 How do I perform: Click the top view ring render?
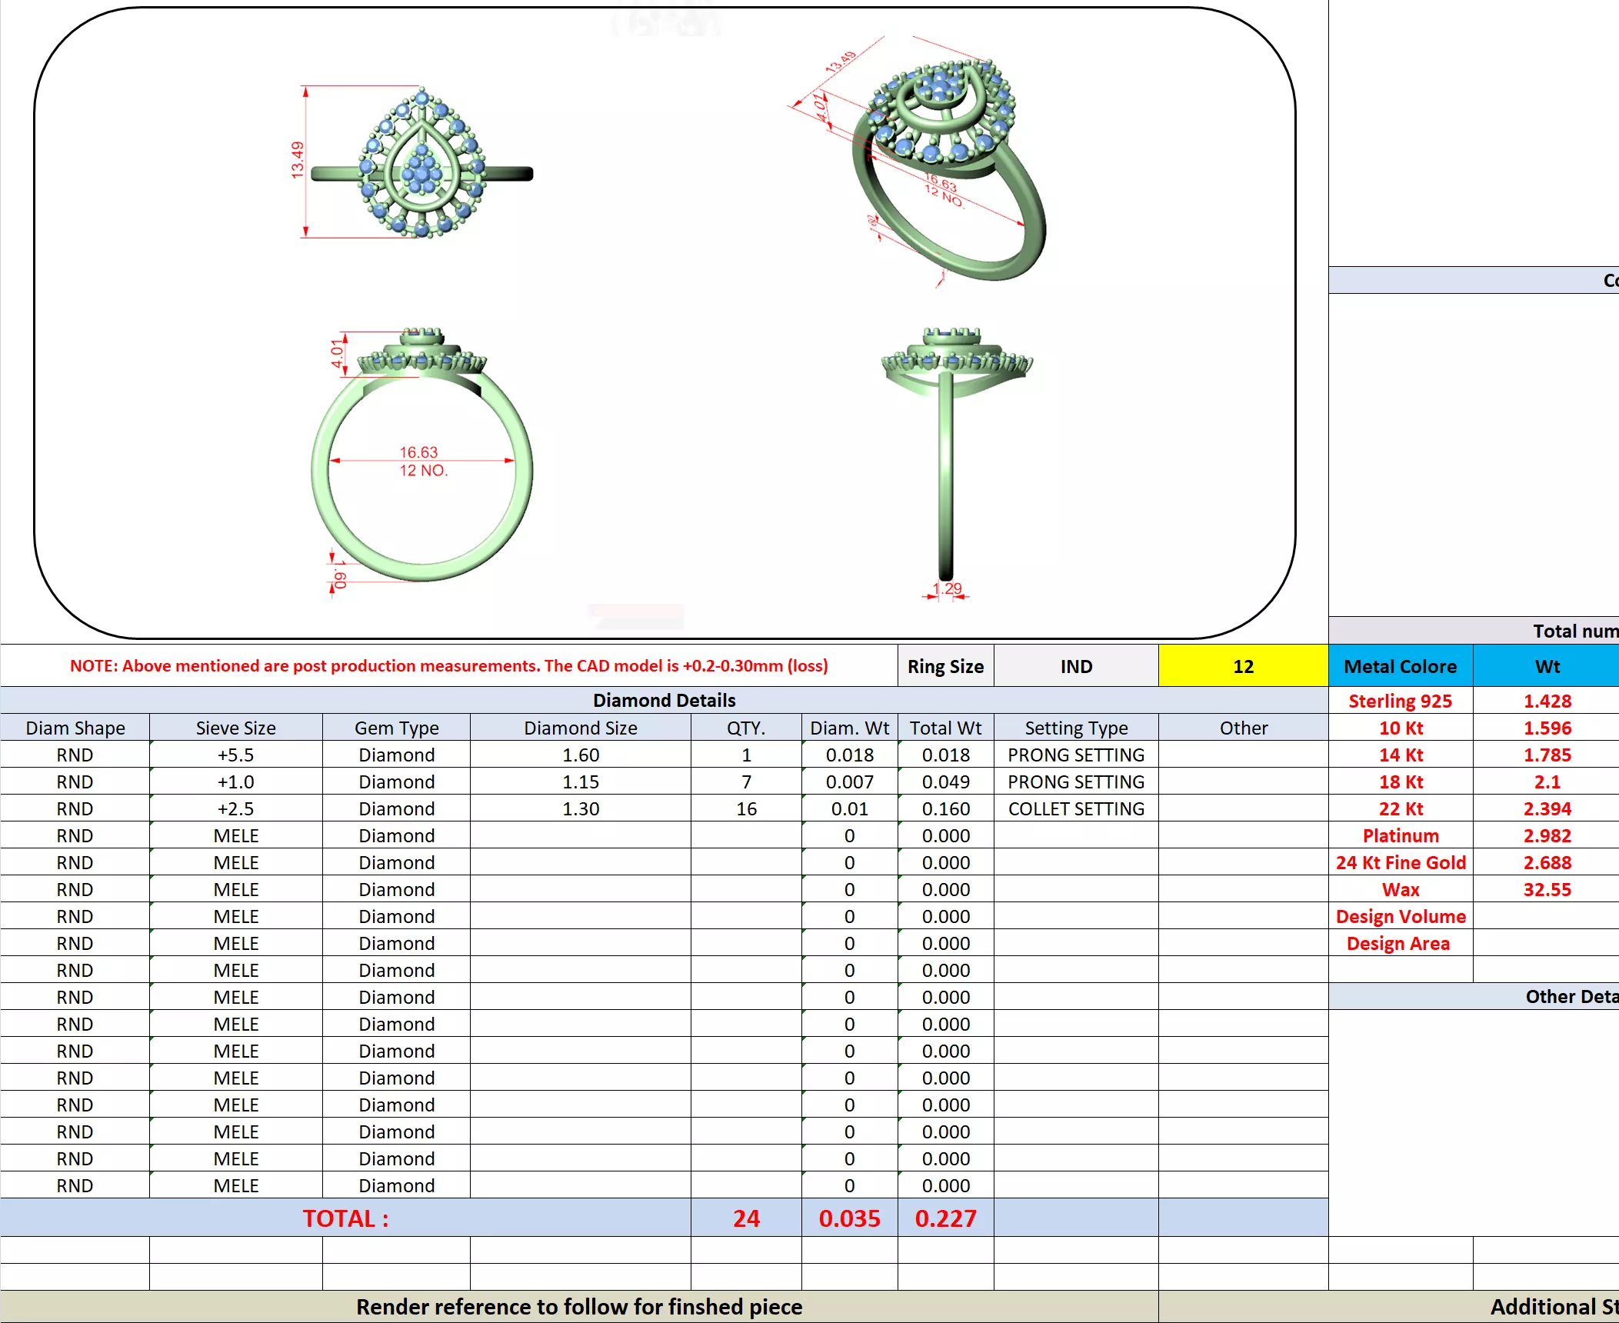coord(421,163)
